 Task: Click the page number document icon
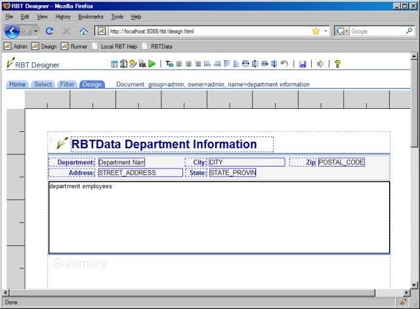pyautogui.click(x=123, y=64)
